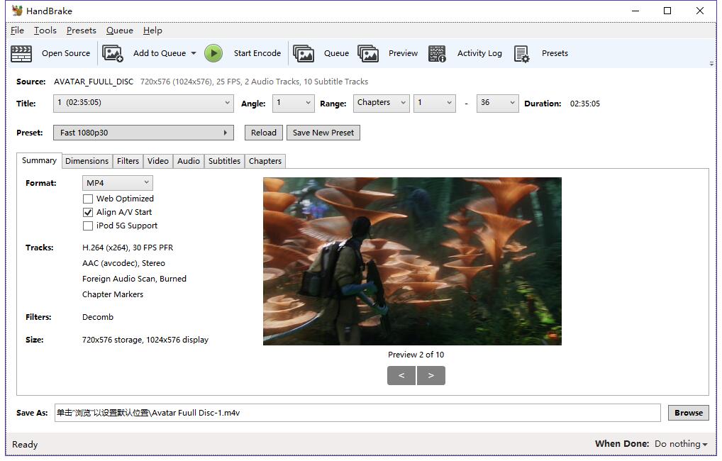The height and width of the screenshot is (461, 722).
Task: Click the Decomb filter text
Action: pos(98,317)
